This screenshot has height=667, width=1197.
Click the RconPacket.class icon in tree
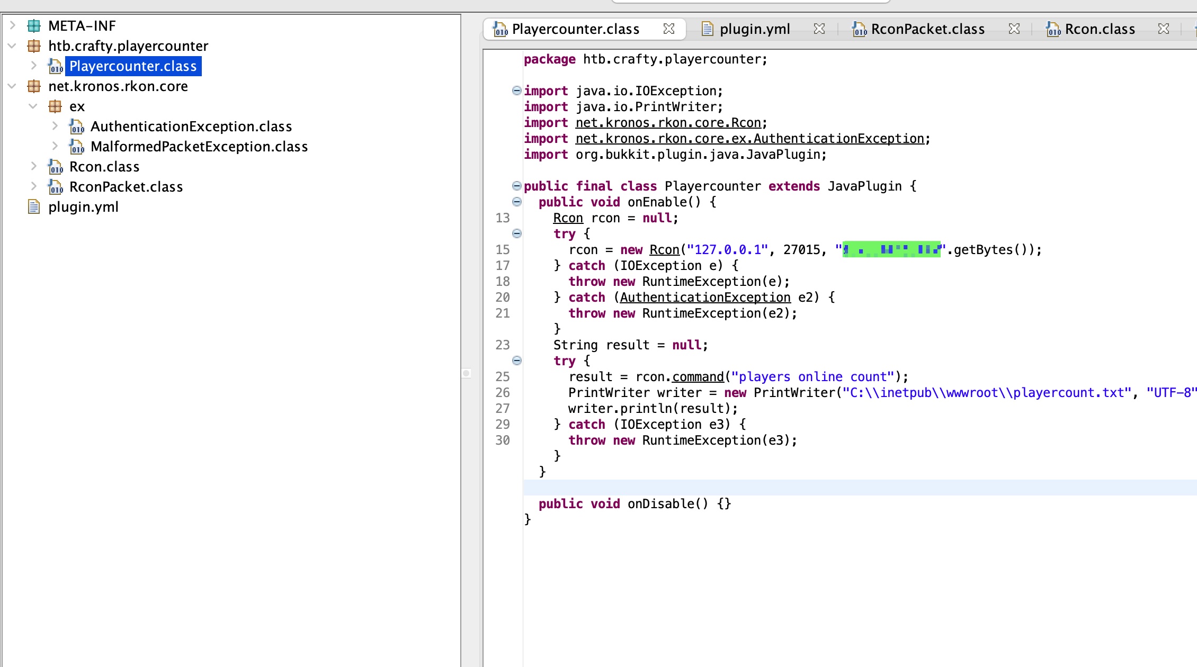click(56, 187)
